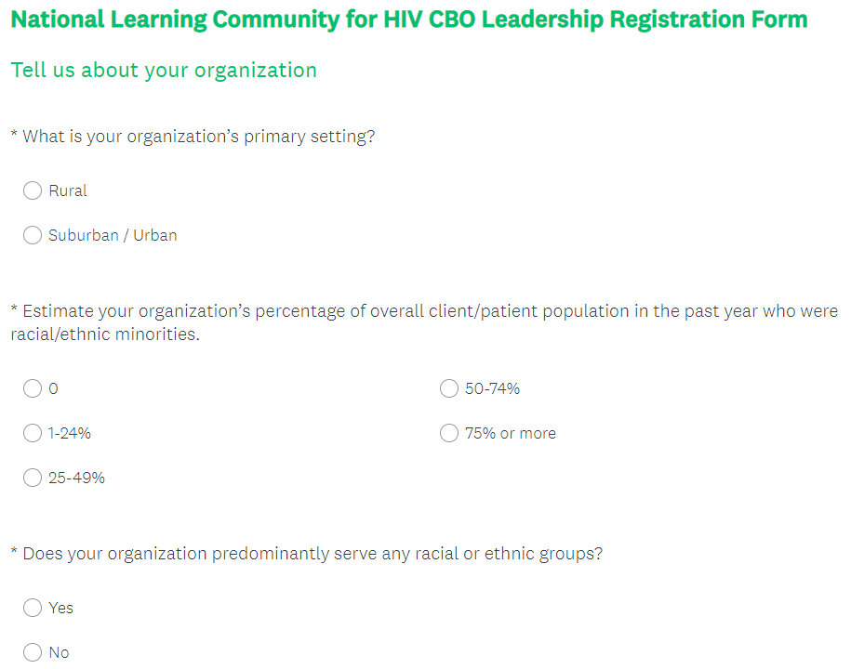The height and width of the screenshot is (669, 851).
Task: Click the racial/ethnic minorities percentage question text
Action: (x=424, y=322)
